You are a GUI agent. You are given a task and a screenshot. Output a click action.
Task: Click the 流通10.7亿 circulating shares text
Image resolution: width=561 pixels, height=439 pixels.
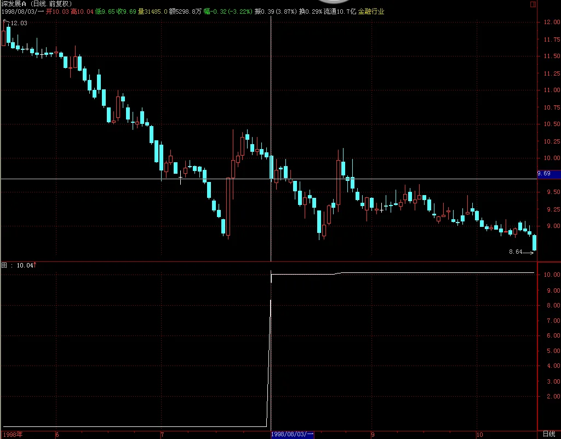point(340,12)
